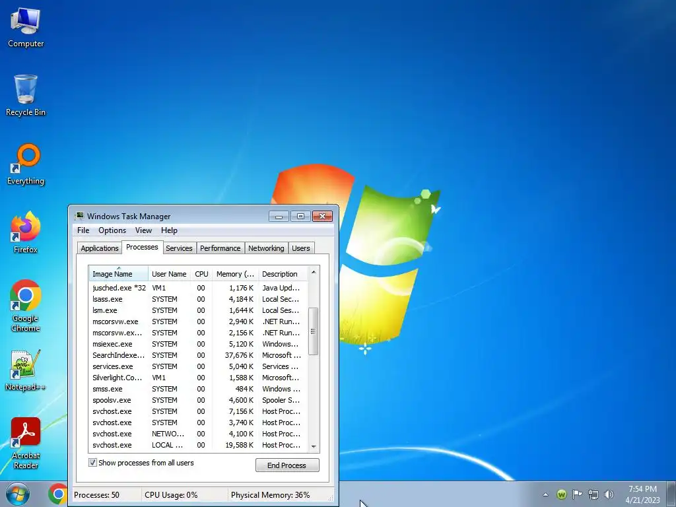Select the msiexec.exe process
The width and height of the screenshot is (676, 507).
[198, 343]
